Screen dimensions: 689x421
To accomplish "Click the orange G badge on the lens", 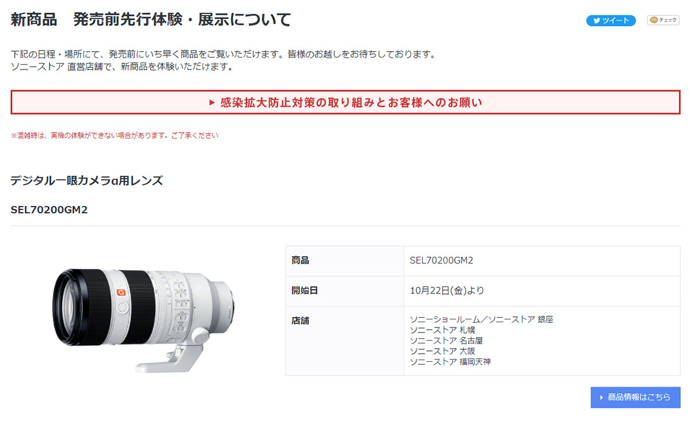I will [121, 291].
